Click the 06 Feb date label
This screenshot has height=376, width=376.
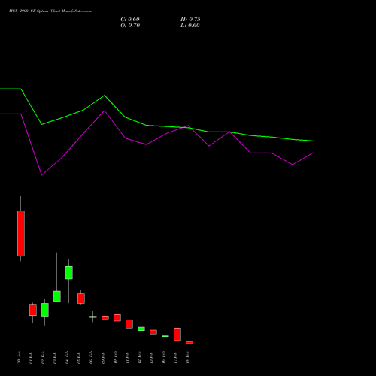[91, 358]
